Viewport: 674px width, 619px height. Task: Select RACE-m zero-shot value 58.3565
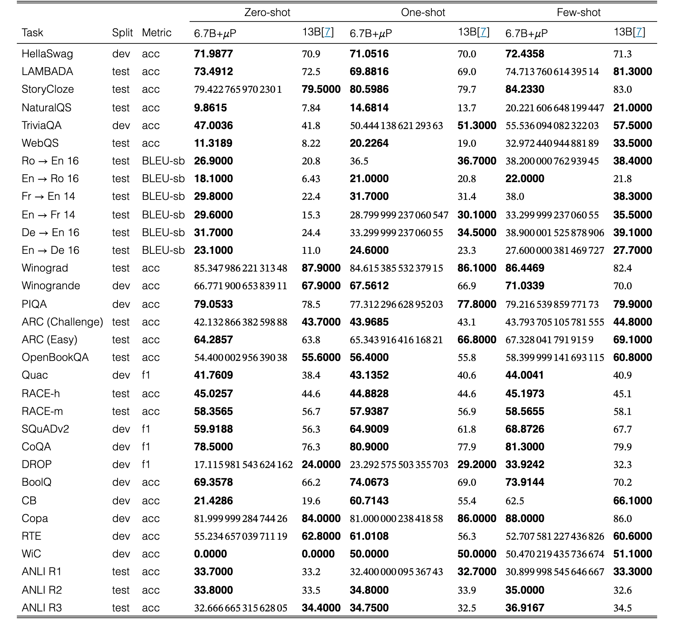pyautogui.click(x=214, y=412)
